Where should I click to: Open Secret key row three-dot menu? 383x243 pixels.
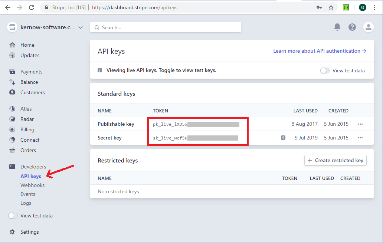click(360, 138)
